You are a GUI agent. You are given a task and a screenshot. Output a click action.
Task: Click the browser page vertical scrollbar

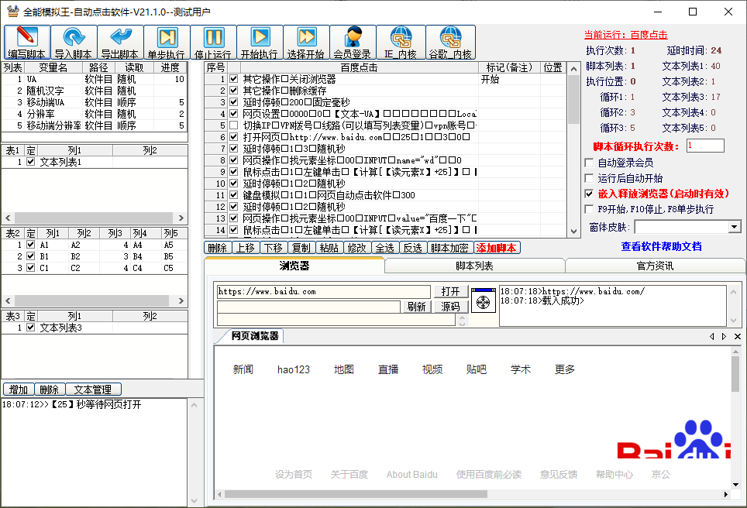tap(735, 374)
